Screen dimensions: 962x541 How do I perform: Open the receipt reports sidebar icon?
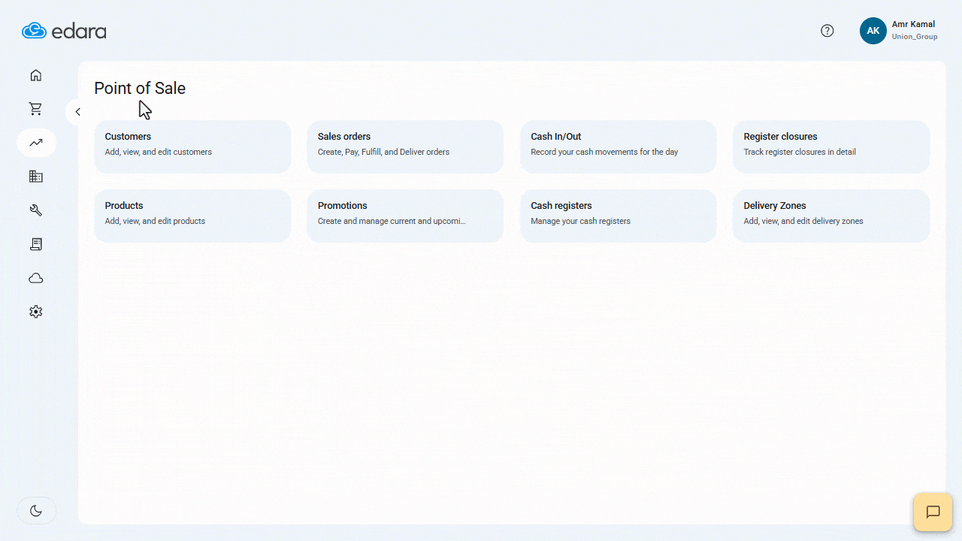click(35, 244)
